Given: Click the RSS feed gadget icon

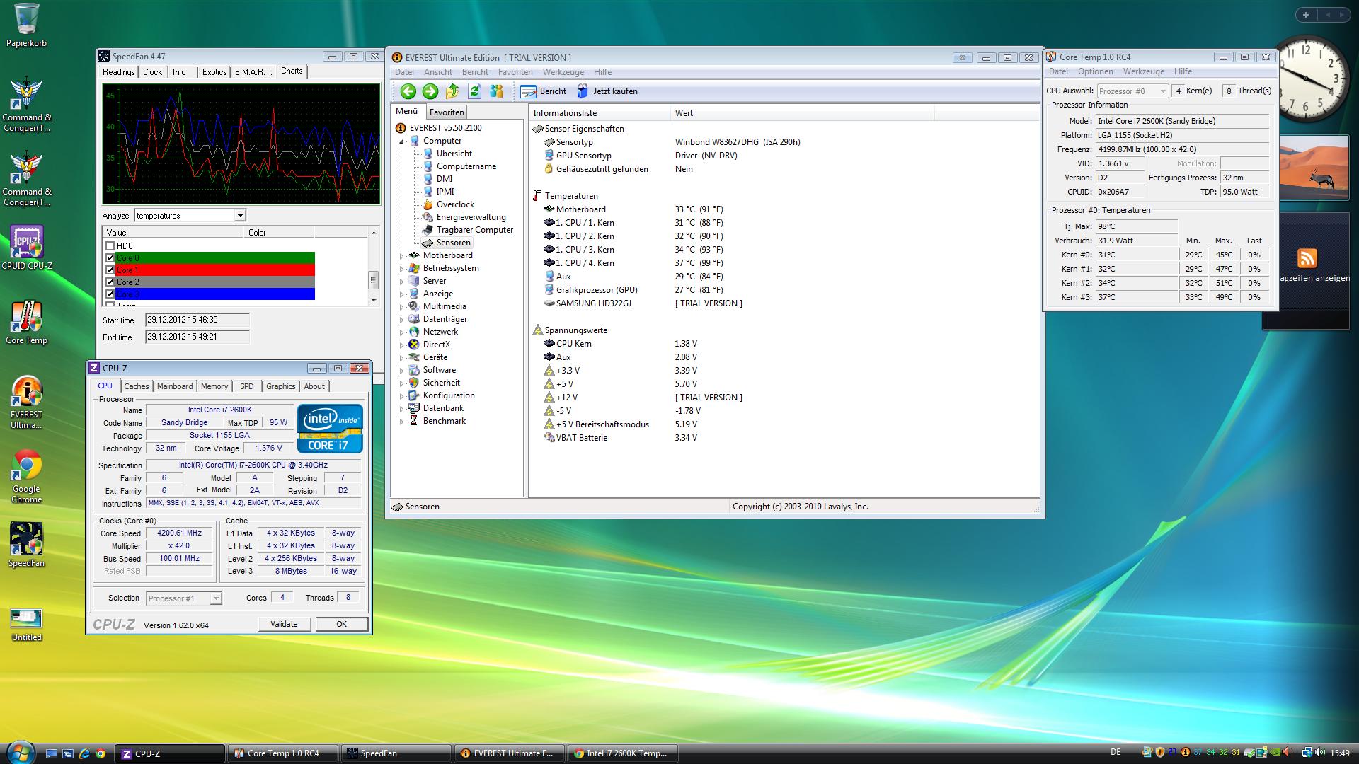Looking at the screenshot, I should (1307, 258).
